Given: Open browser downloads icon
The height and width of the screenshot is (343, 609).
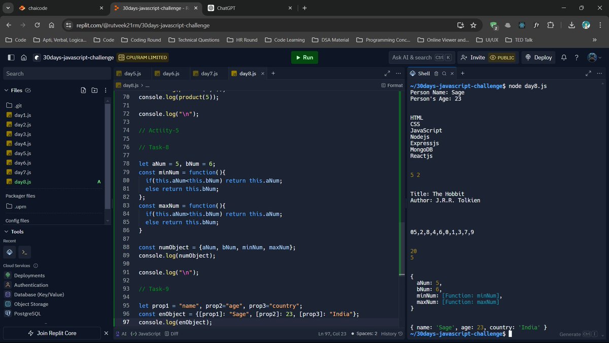Looking at the screenshot, I should [x=571, y=25].
